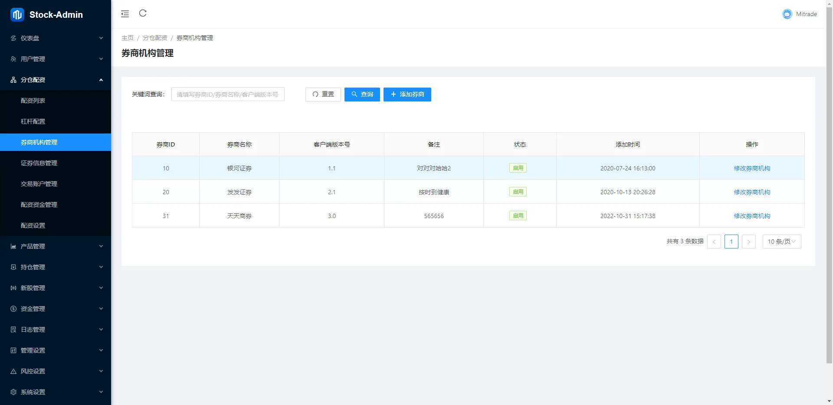Click the 共有 3 条数据 total text
Viewport: 833px width, 405px height.
tap(685, 242)
